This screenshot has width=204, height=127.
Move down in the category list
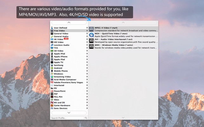69,113
